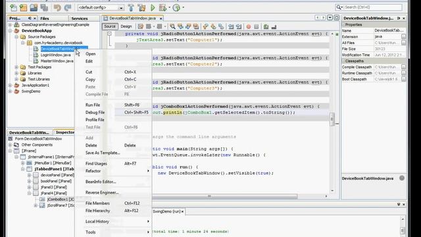Choose Open from context menu
The image size is (421, 237).
(x=113, y=54)
